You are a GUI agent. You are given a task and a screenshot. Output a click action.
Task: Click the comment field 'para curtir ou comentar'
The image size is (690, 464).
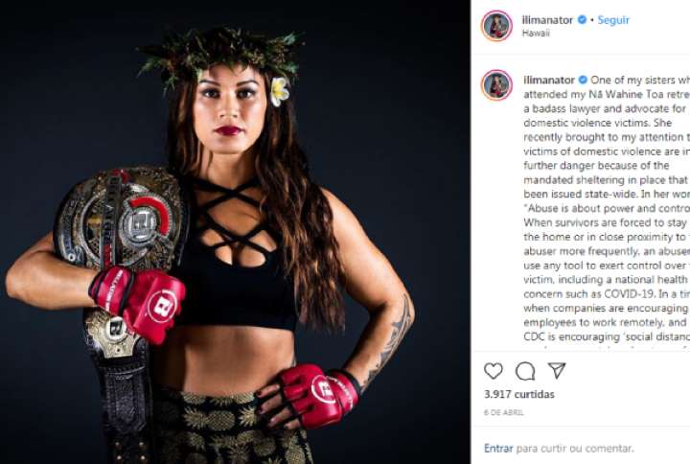pos(575,449)
